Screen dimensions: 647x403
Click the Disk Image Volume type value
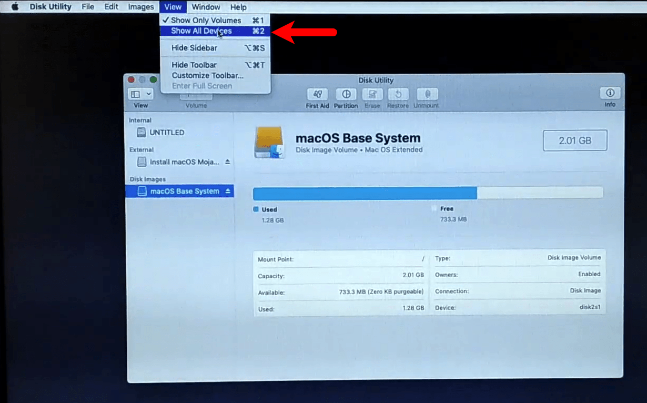(574, 258)
